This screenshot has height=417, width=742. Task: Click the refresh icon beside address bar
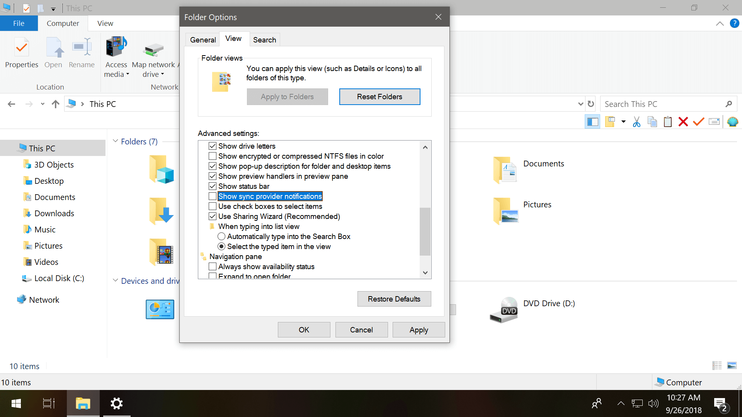pos(591,104)
